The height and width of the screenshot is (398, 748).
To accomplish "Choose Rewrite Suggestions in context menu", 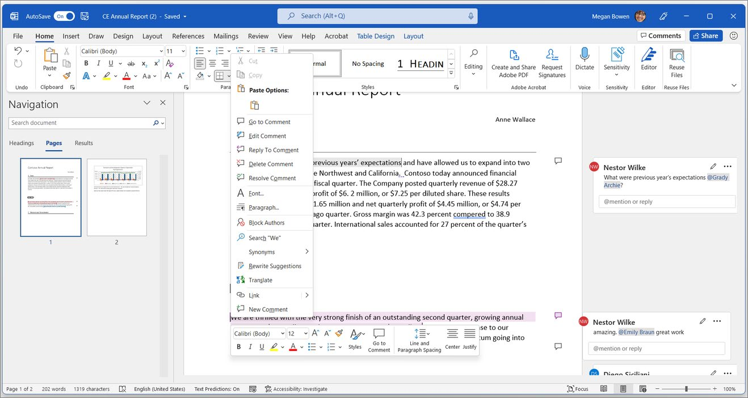I will click(x=272, y=266).
